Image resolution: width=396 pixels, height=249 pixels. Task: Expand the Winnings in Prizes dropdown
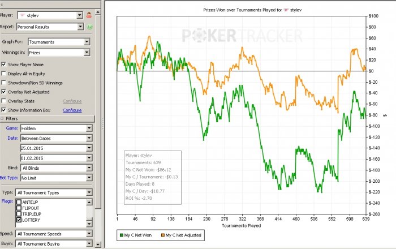point(59,53)
